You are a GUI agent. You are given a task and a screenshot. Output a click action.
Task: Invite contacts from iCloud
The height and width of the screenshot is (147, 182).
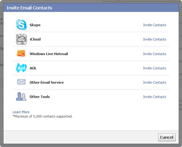(x=155, y=39)
